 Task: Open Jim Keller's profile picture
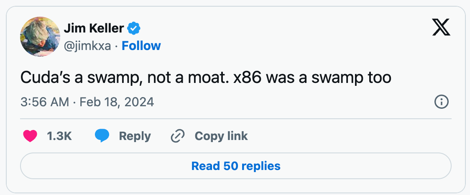[x=40, y=37]
